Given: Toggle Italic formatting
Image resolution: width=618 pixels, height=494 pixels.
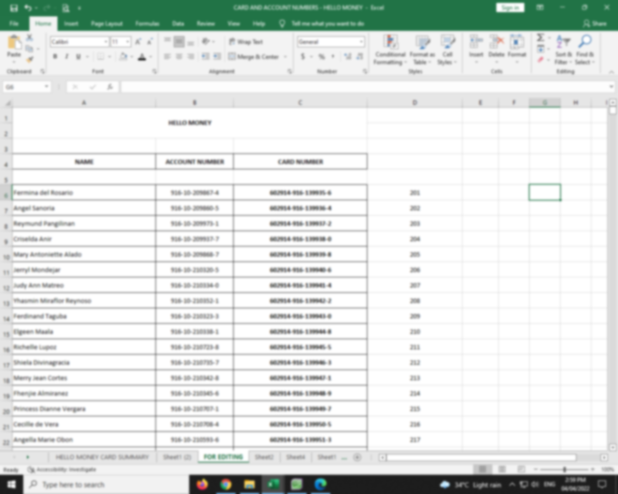Looking at the screenshot, I should coord(67,57).
